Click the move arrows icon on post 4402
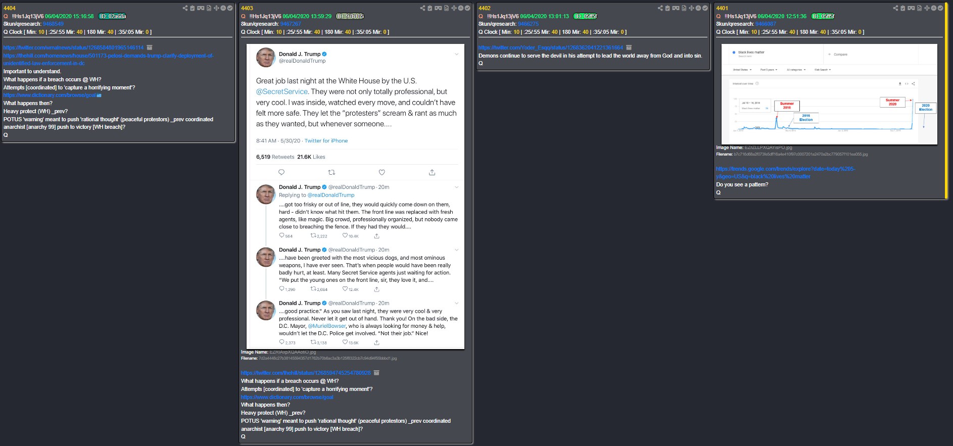Image resolution: width=953 pixels, height=446 pixels. (691, 8)
